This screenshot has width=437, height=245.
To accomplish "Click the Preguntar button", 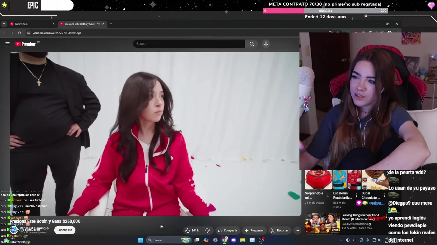I will (254, 230).
